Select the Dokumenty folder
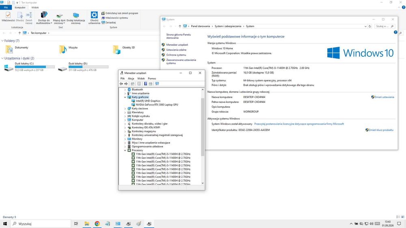This screenshot has height=228, width=406. pos(17,49)
